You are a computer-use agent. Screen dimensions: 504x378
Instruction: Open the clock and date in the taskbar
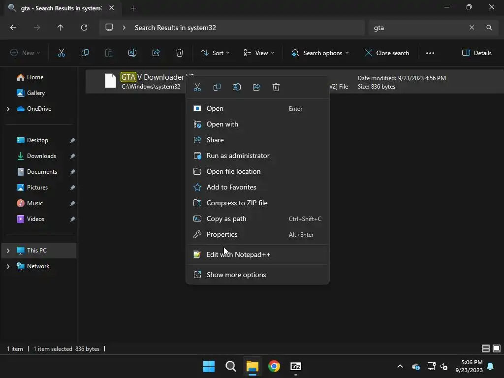tap(469, 366)
